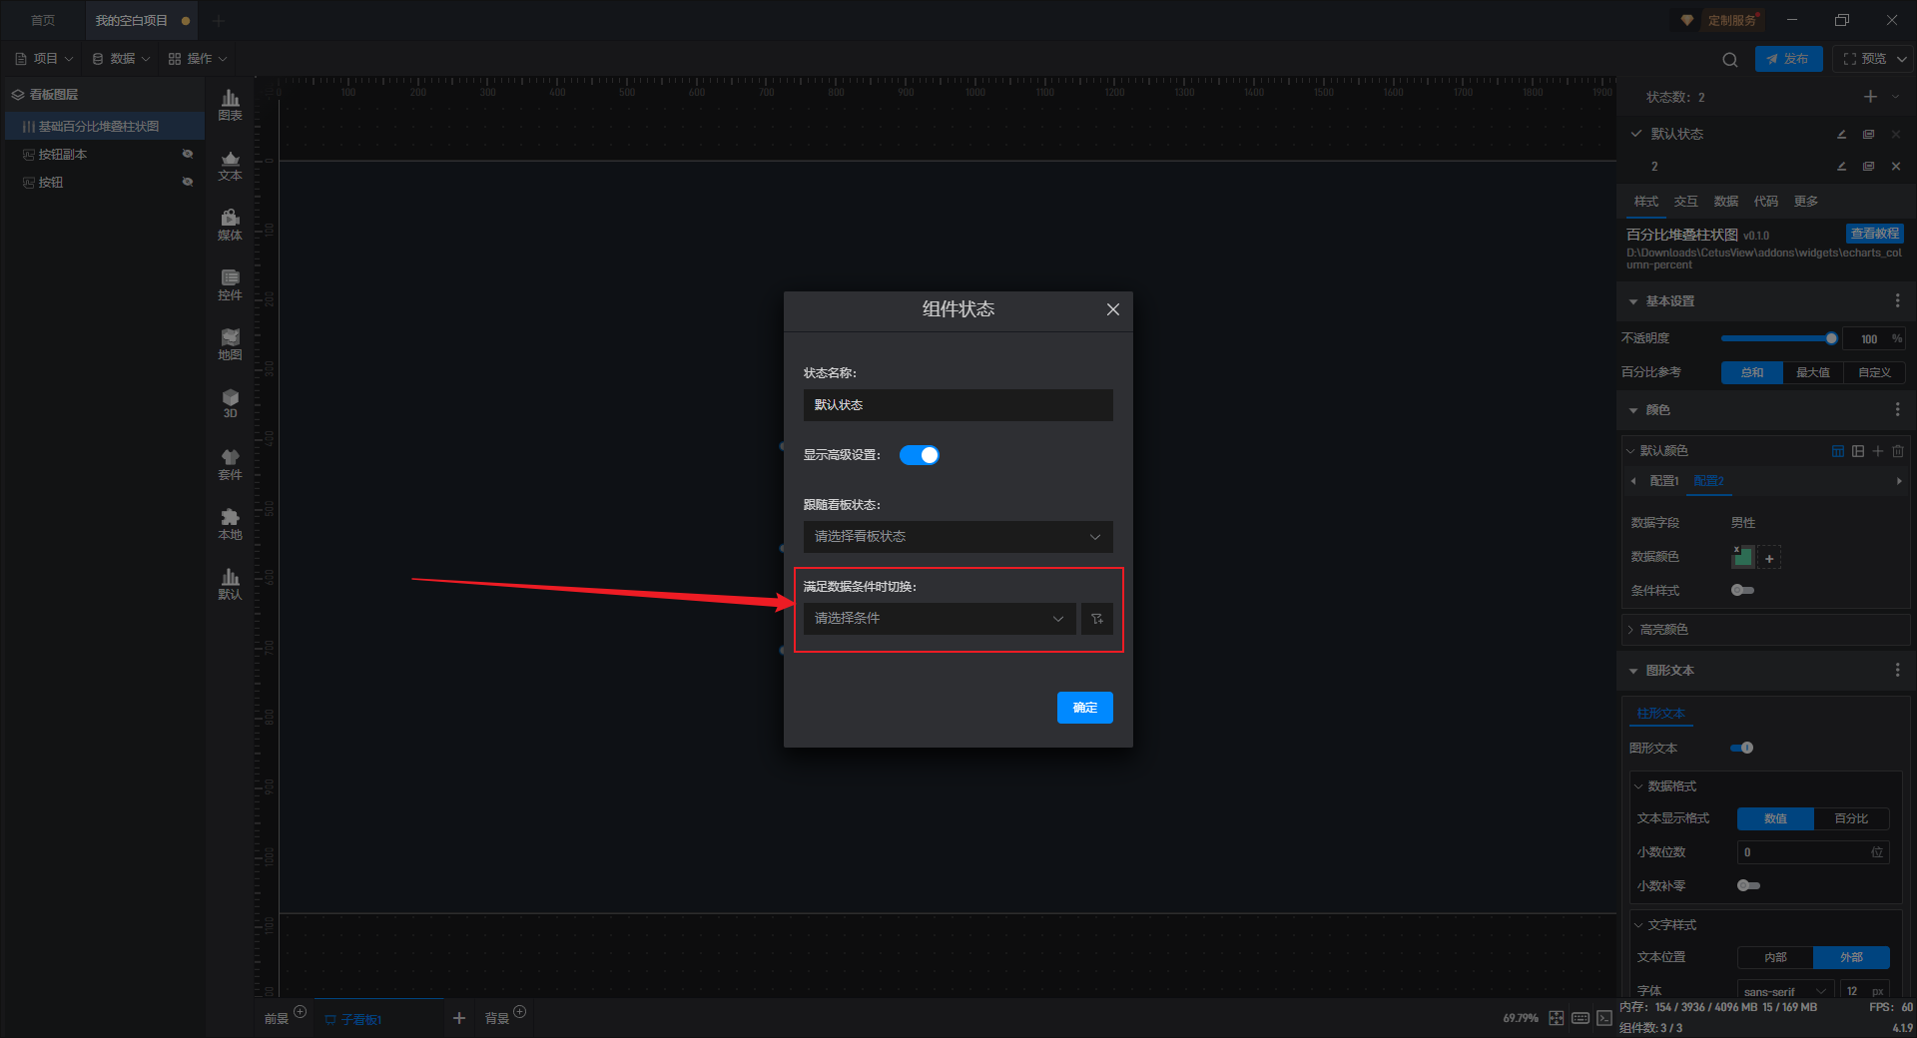
Task: Click the fit-to-screen icon beside 69.79%
Action: tap(1557, 1018)
